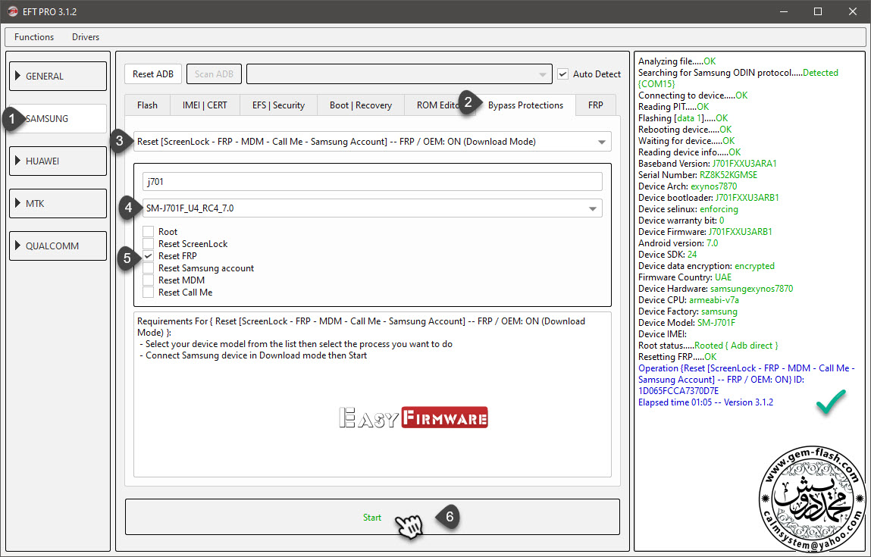Image resolution: width=871 pixels, height=557 pixels.
Task: Open the Functions menu
Action: pyautogui.click(x=34, y=36)
